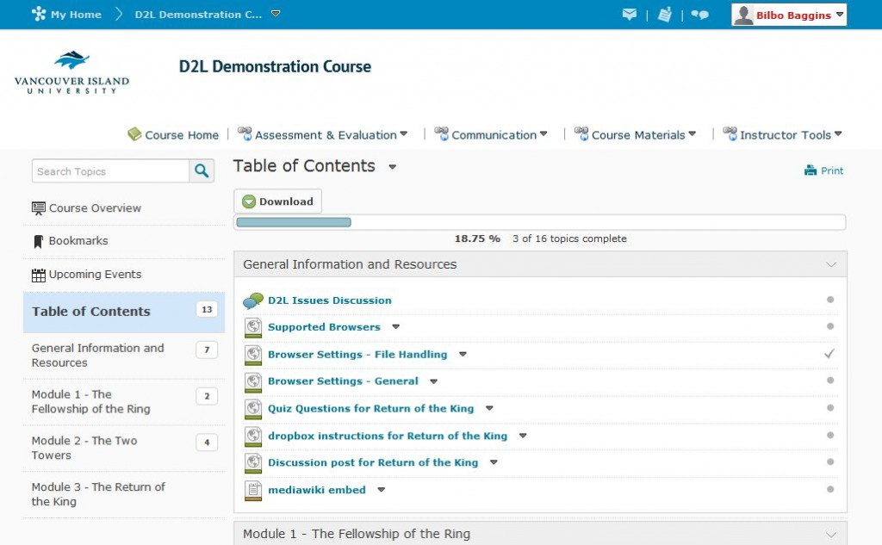
Task: Click completion dot for D2L Issues Discussion
Action: click(x=830, y=300)
